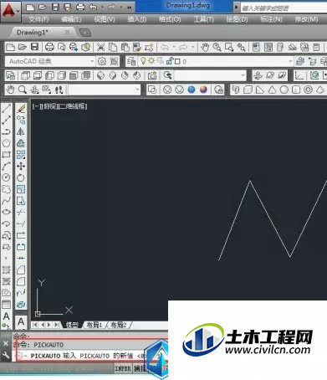
Task: Click the Cut scissors icon
Action: [100, 47]
